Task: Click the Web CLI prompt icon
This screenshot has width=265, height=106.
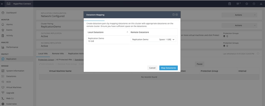Action: 3,98
